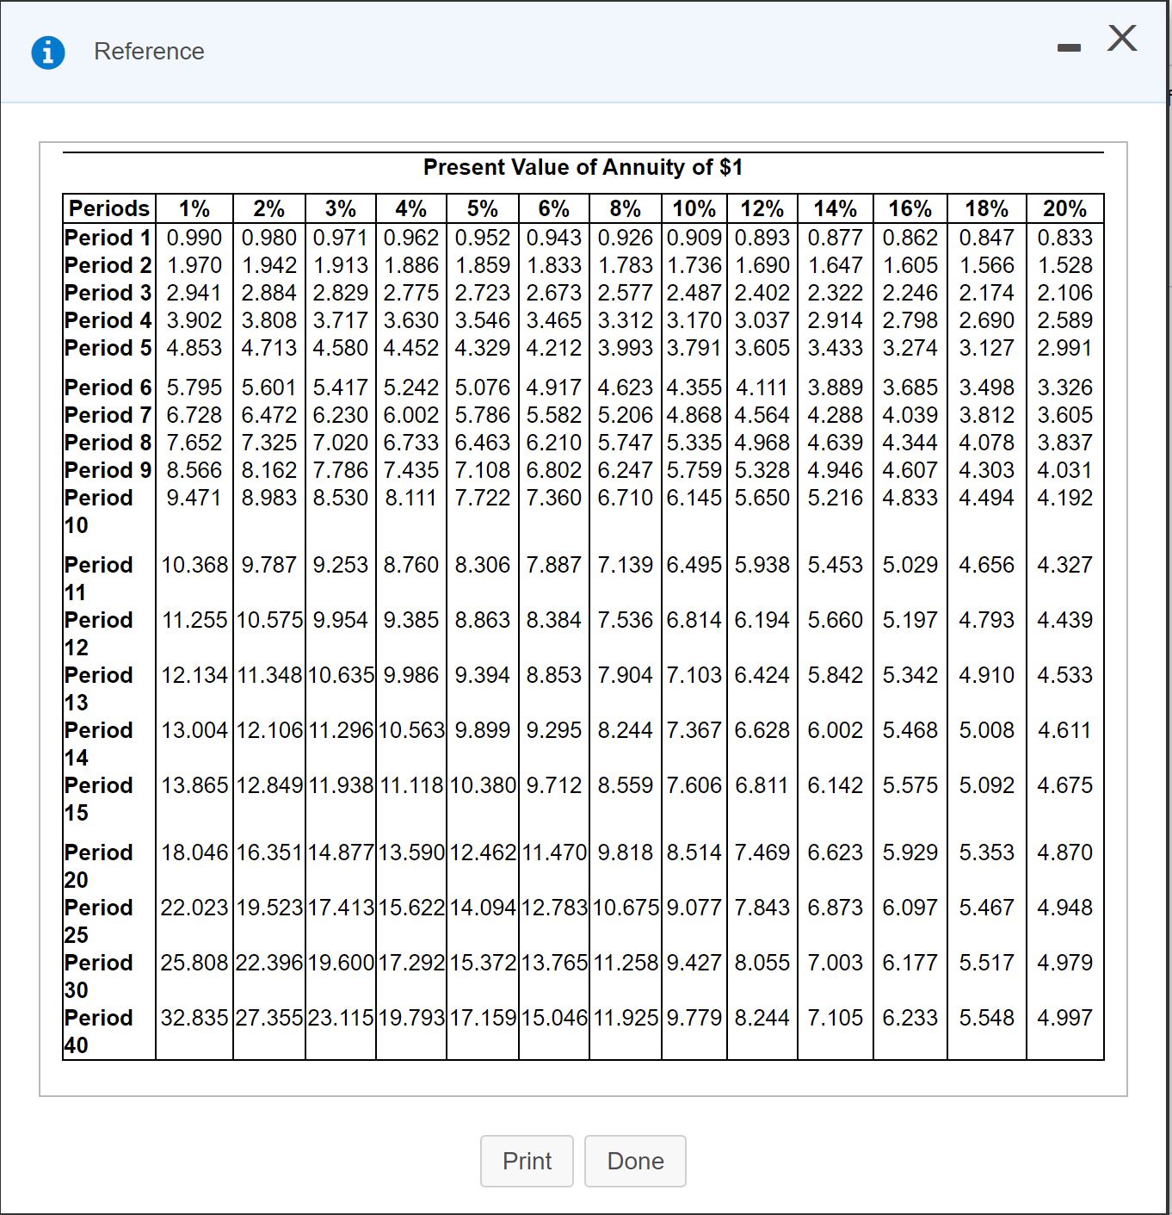Click the Done button
This screenshot has width=1172, height=1215.
click(x=635, y=1161)
